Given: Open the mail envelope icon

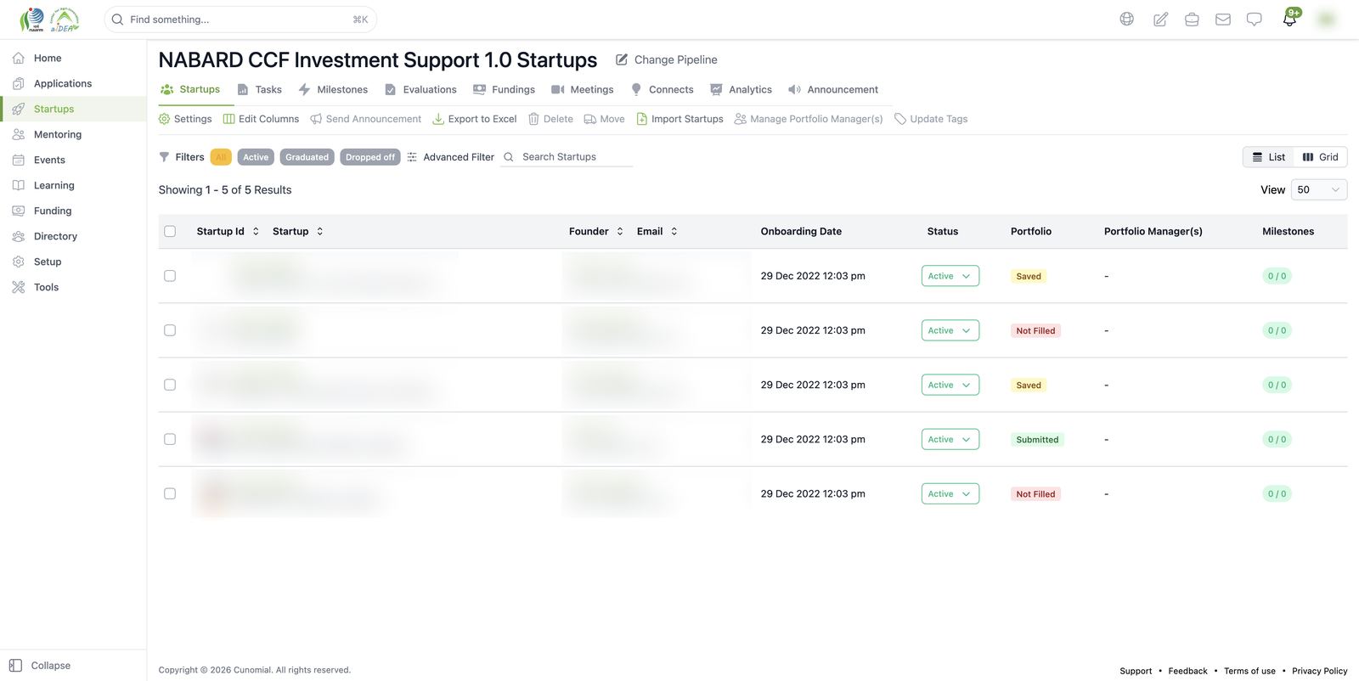Looking at the screenshot, I should coord(1223,19).
